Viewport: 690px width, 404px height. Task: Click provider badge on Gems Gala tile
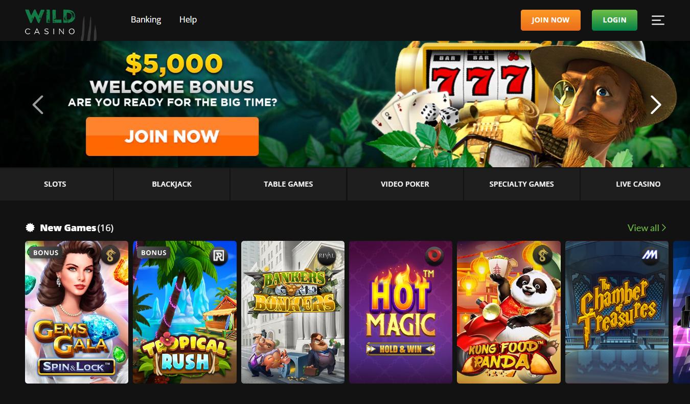pos(110,255)
